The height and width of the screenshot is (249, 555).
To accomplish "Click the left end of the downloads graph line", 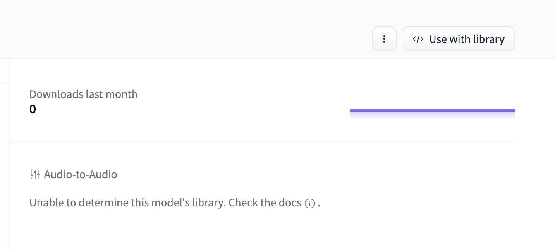I will click(x=352, y=110).
